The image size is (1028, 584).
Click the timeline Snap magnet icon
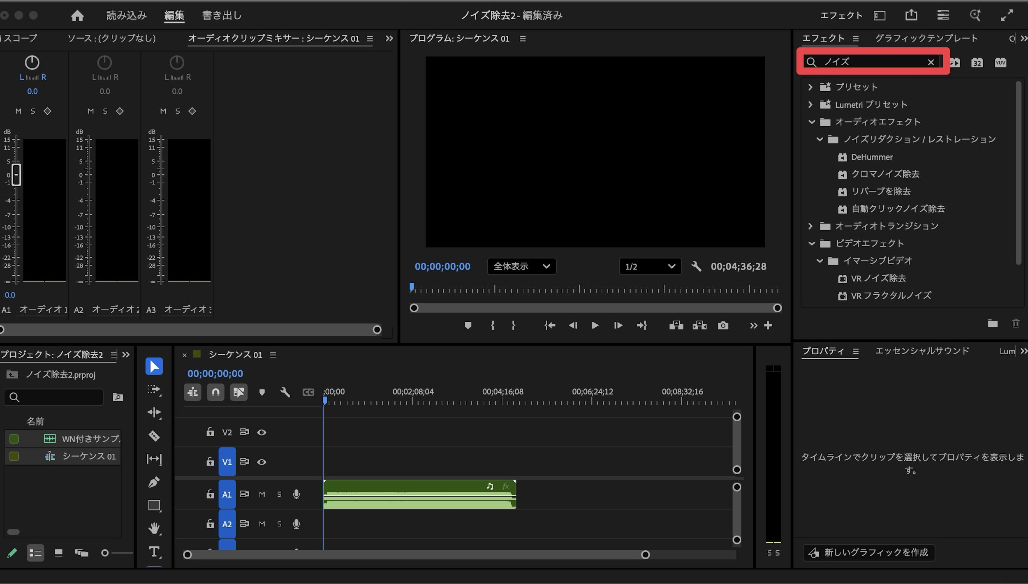(215, 392)
